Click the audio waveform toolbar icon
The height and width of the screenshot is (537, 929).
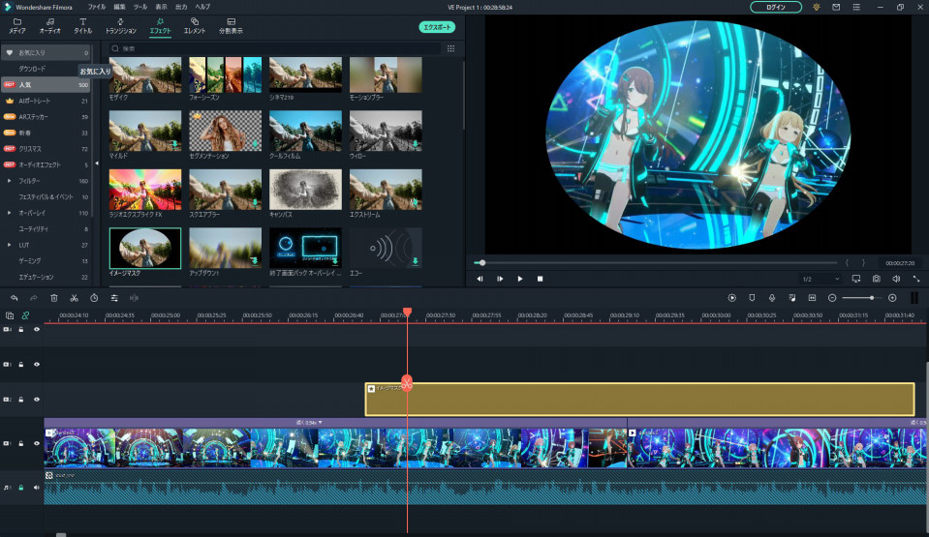coord(134,298)
